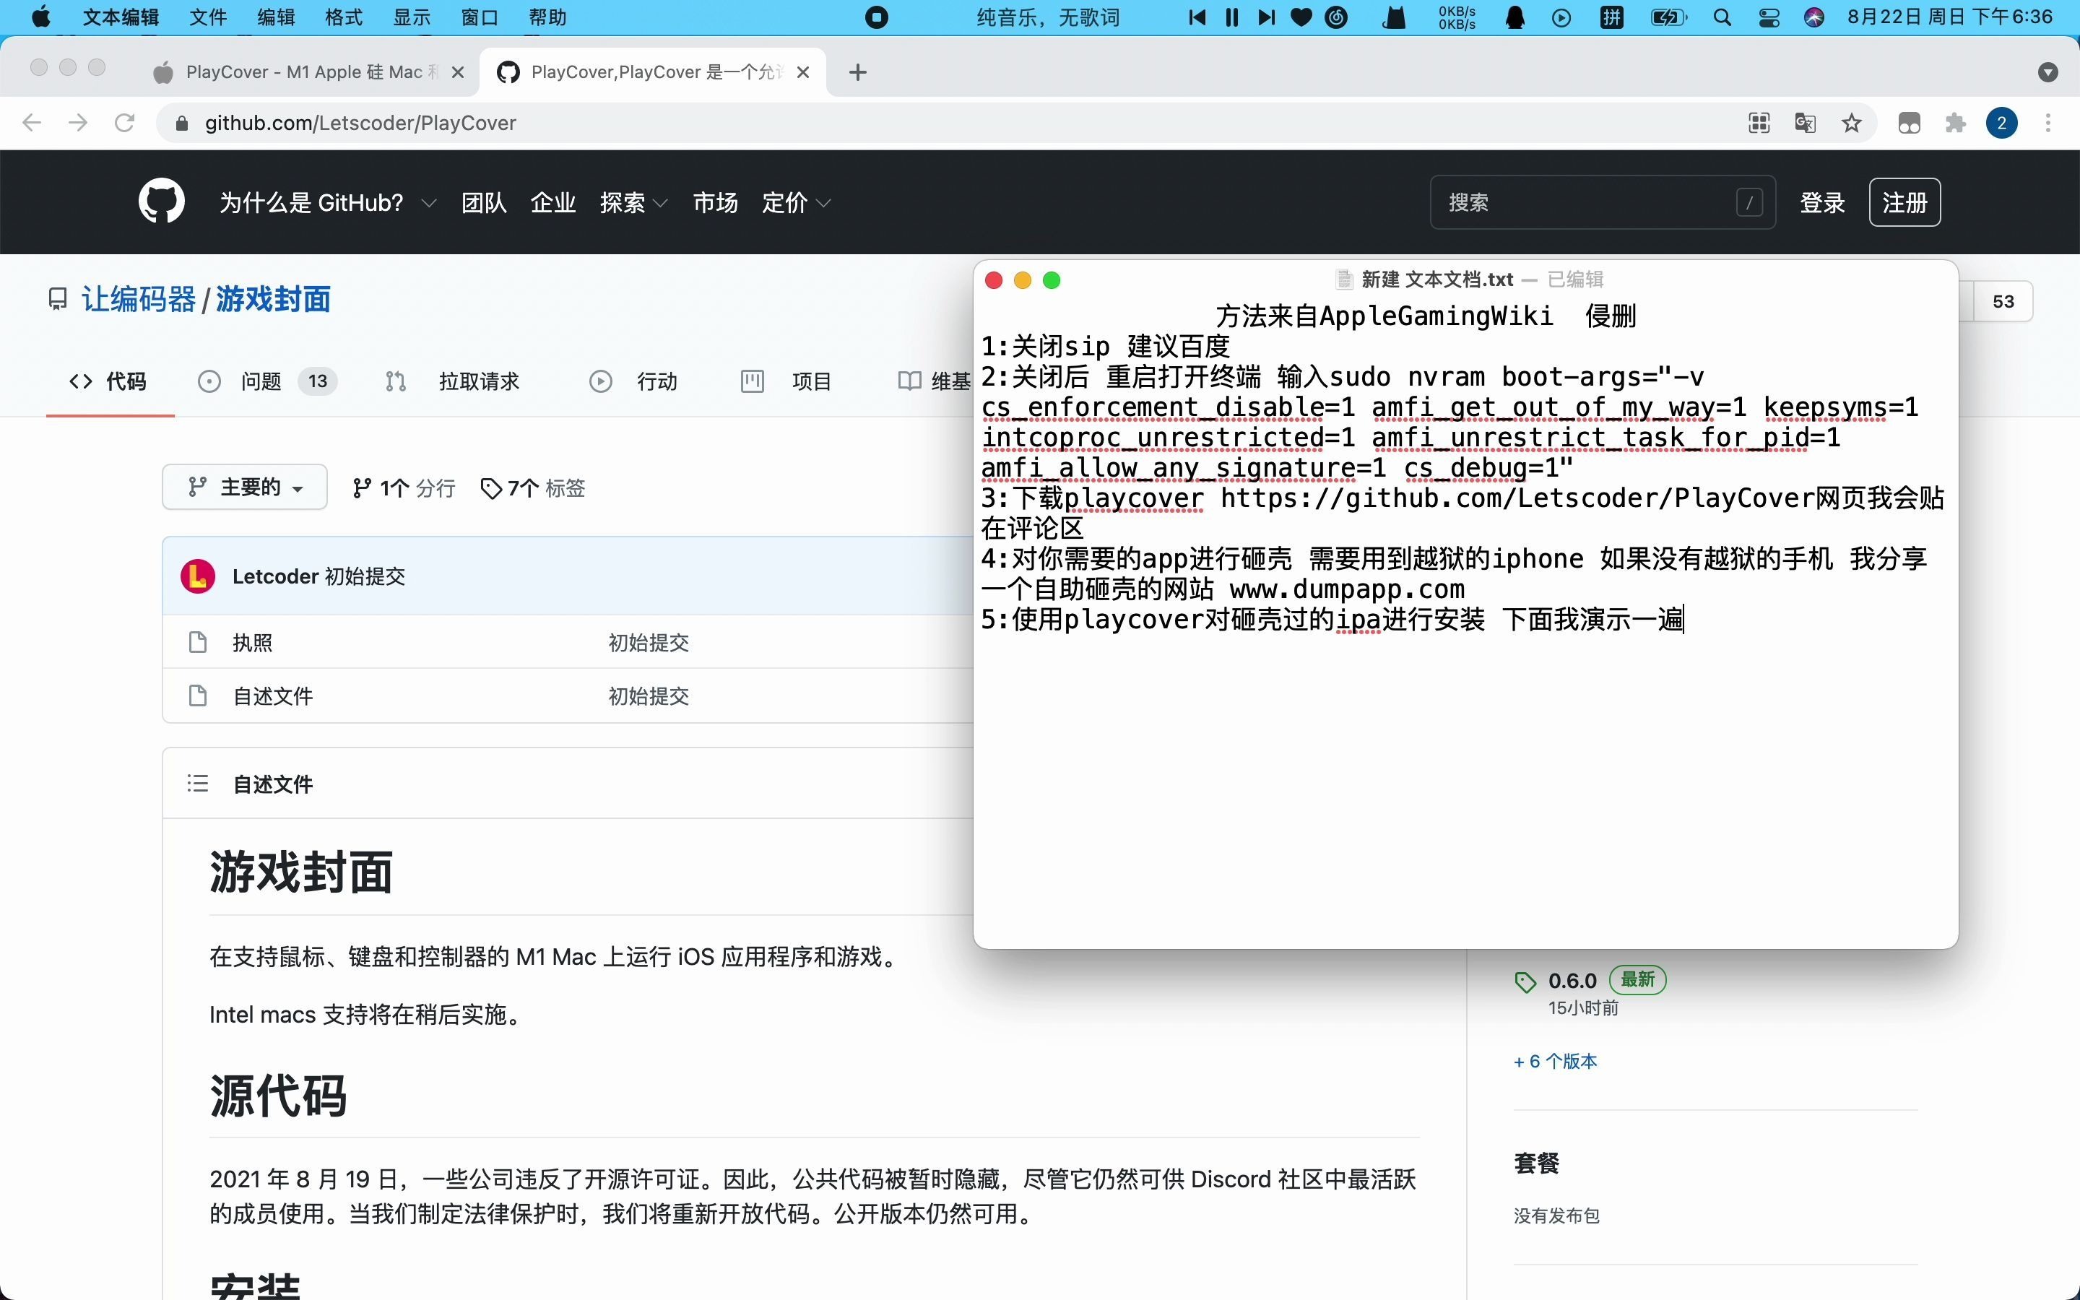Click the 最新 badge next to 0.6.0

click(1637, 979)
